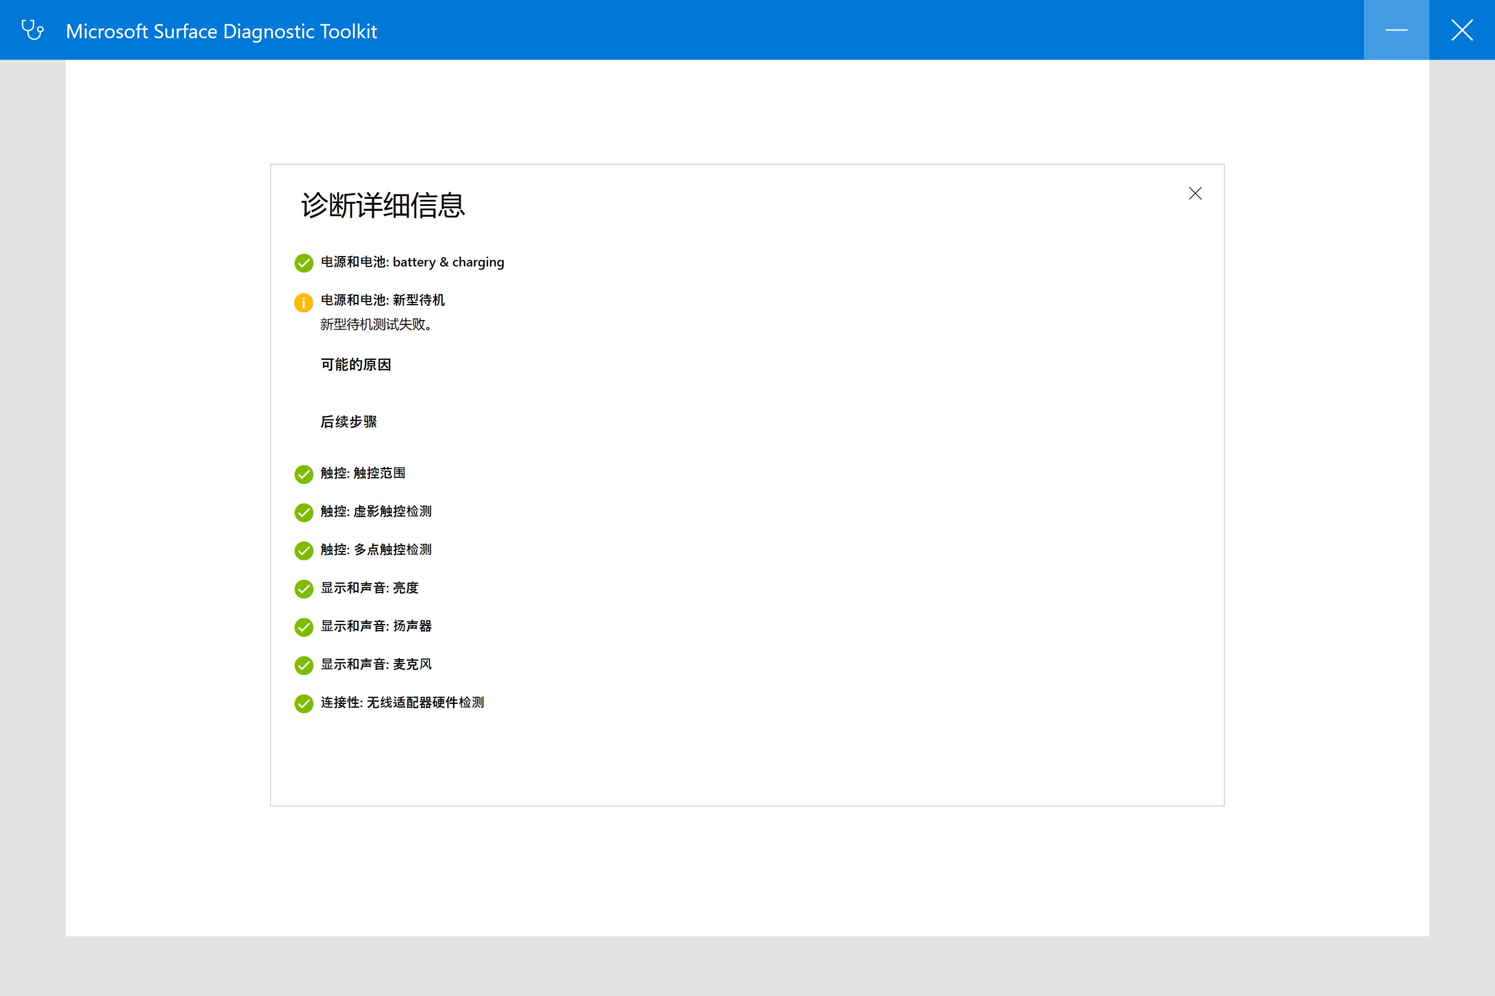Click green check icon beside 多点触控检测

click(x=304, y=551)
